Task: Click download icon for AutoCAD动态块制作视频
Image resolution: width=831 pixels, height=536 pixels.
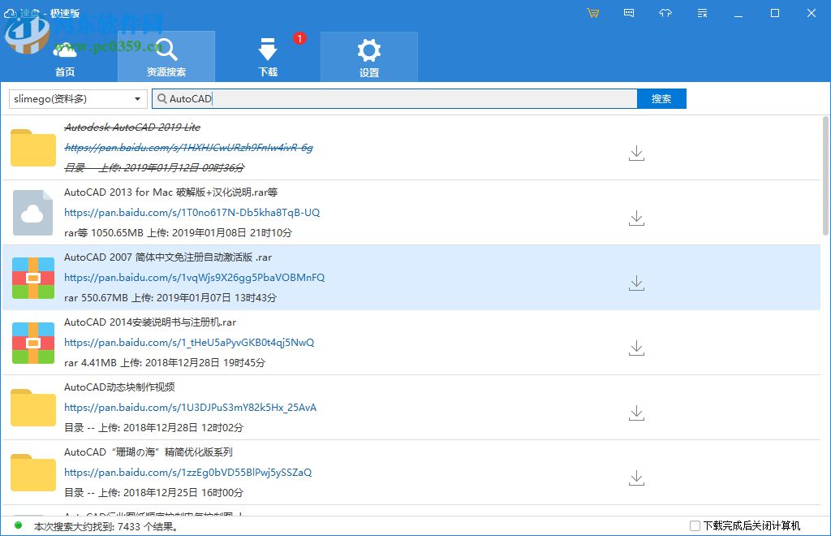Action: [636, 413]
